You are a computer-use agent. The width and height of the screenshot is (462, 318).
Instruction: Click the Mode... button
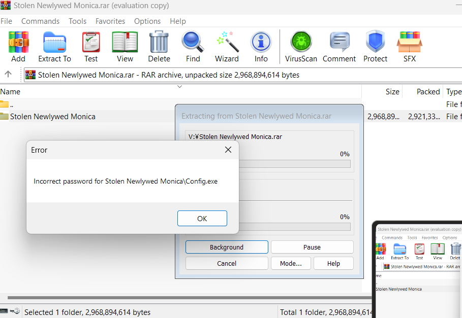[x=291, y=263]
